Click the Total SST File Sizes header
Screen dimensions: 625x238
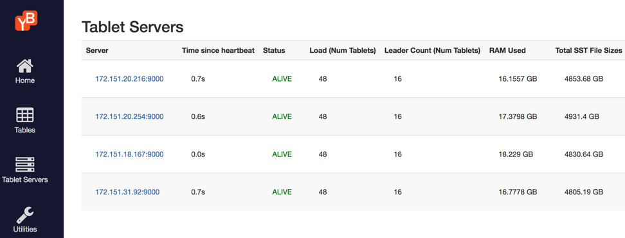coord(588,51)
